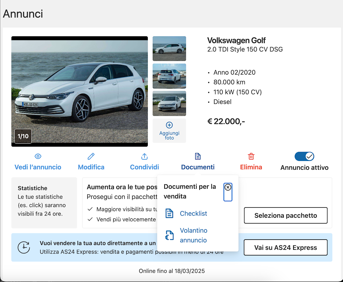Click the eye icon above Vedi l'annuncio
The width and height of the screenshot is (343, 282).
tap(38, 156)
